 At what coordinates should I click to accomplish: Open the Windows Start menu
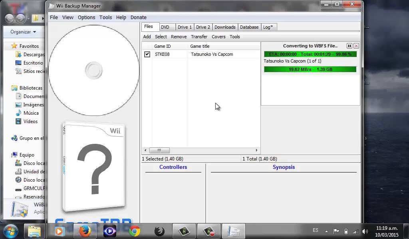click(10, 231)
